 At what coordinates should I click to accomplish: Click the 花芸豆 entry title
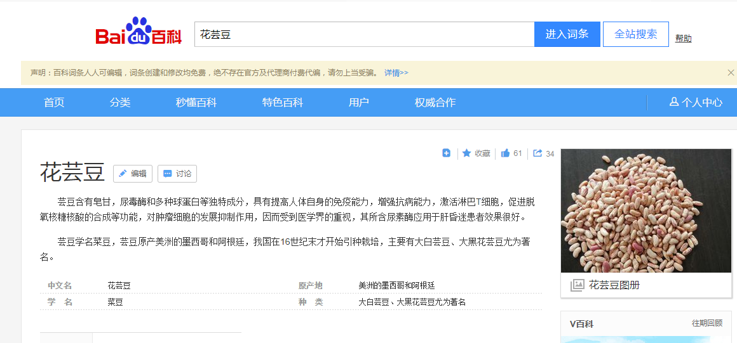point(72,172)
